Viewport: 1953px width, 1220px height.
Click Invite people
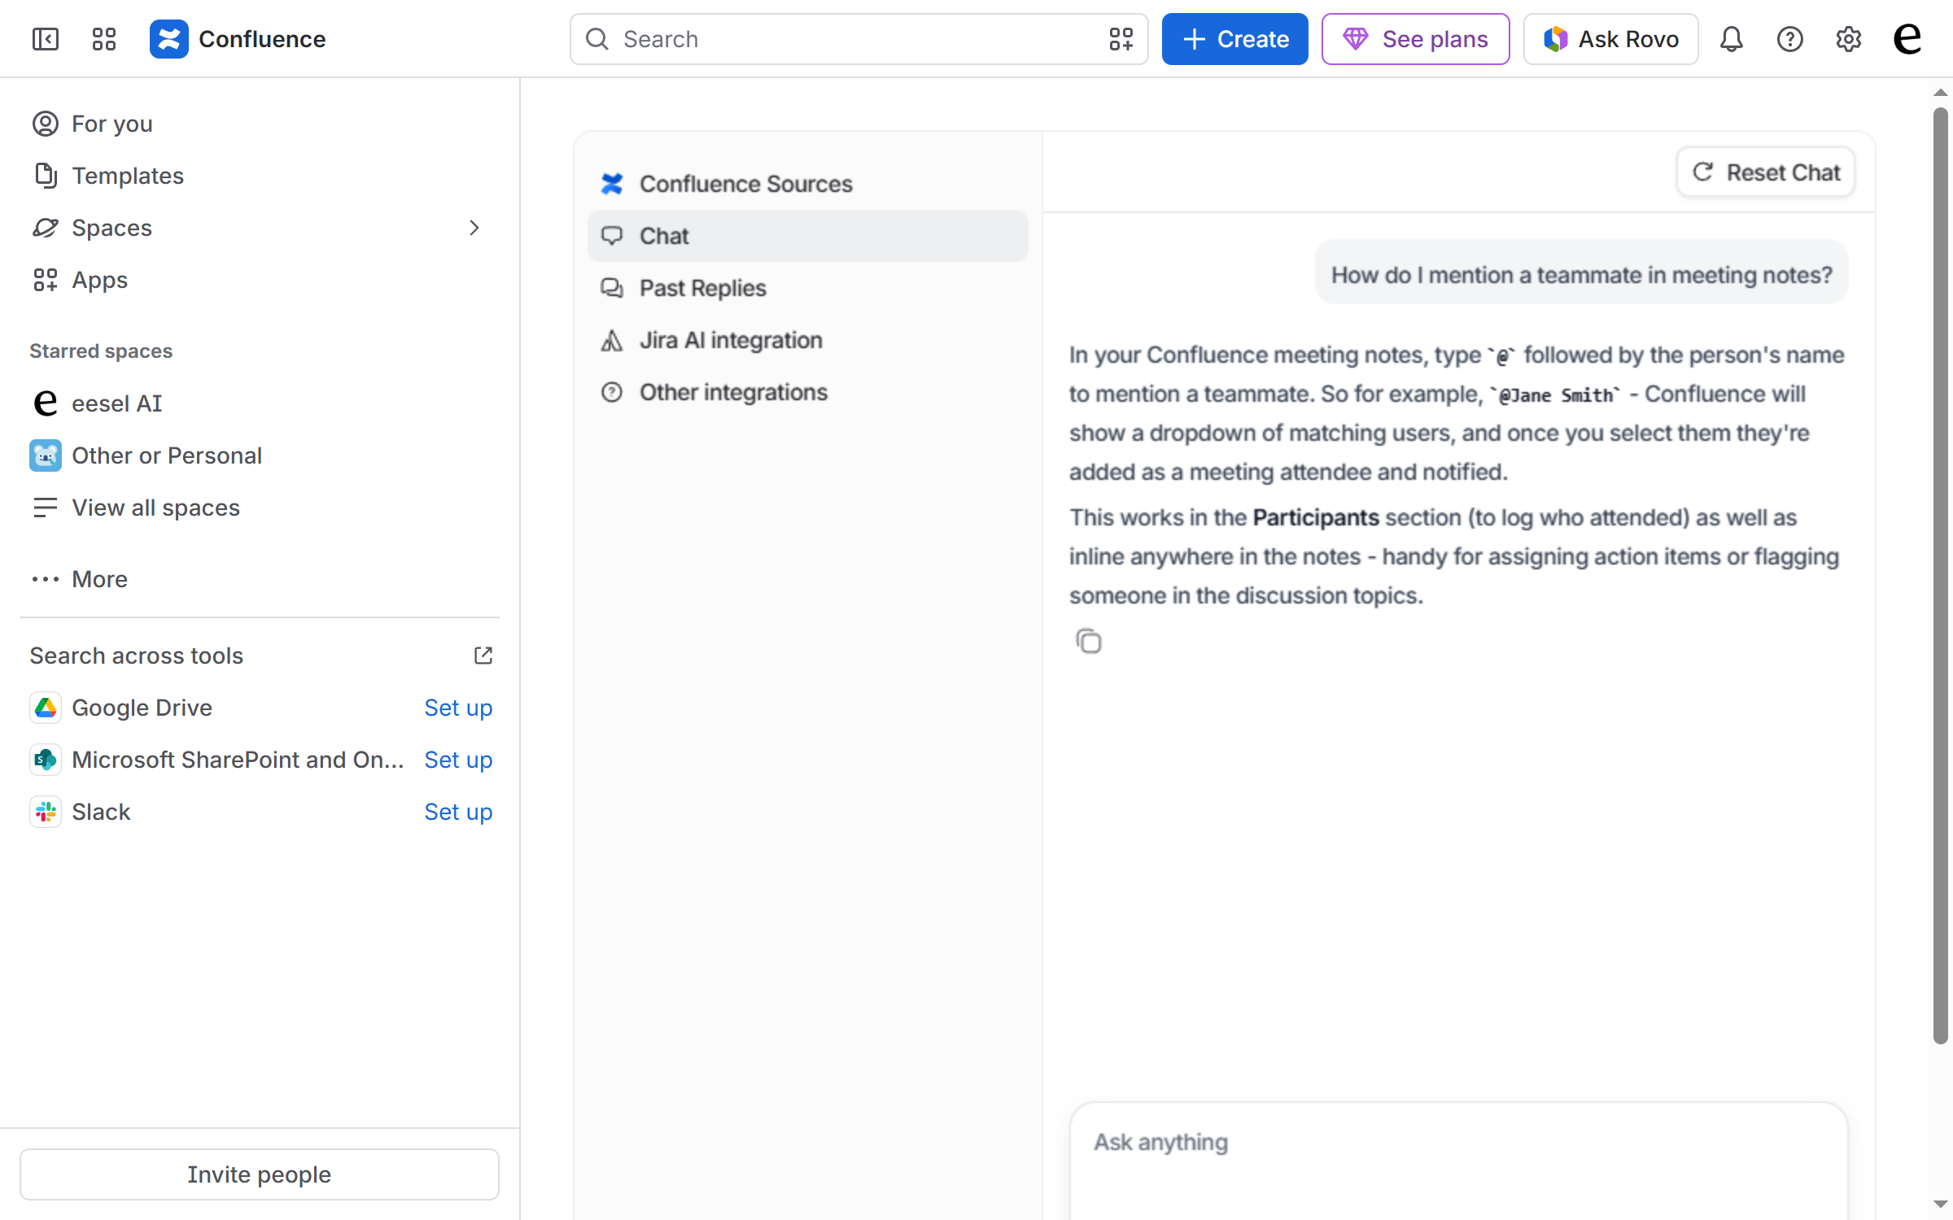tap(259, 1174)
